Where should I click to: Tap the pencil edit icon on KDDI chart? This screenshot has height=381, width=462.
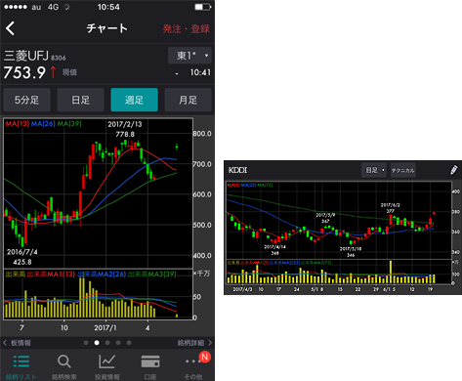click(453, 170)
